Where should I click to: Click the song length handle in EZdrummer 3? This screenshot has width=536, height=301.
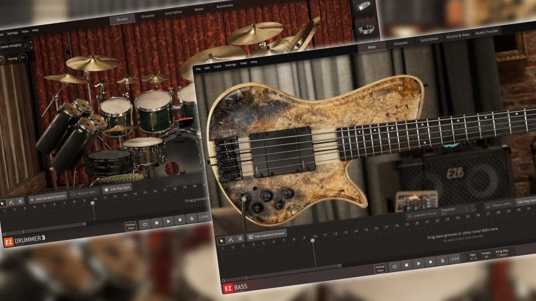(85, 224)
